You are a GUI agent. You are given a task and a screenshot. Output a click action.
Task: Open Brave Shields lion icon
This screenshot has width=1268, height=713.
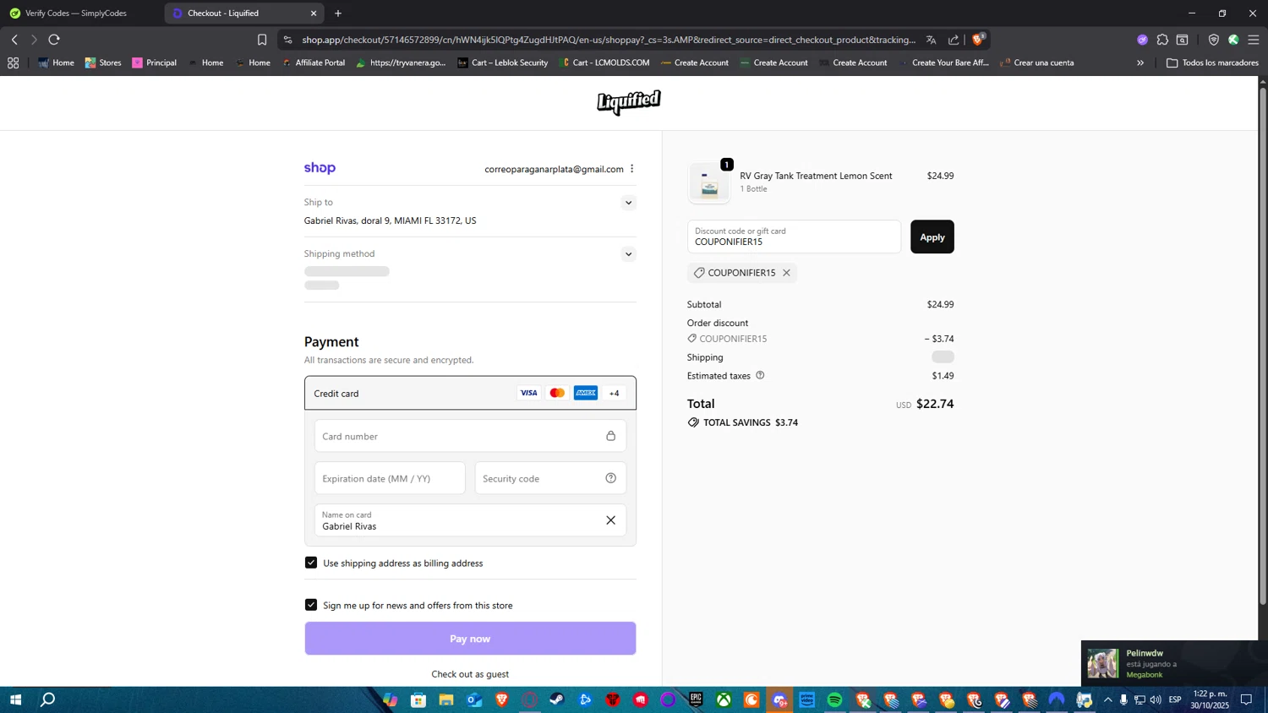(x=978, y=39)
